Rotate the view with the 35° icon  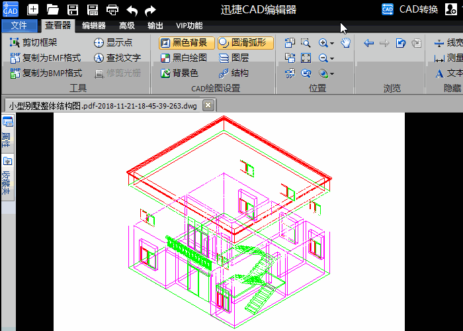290,73
